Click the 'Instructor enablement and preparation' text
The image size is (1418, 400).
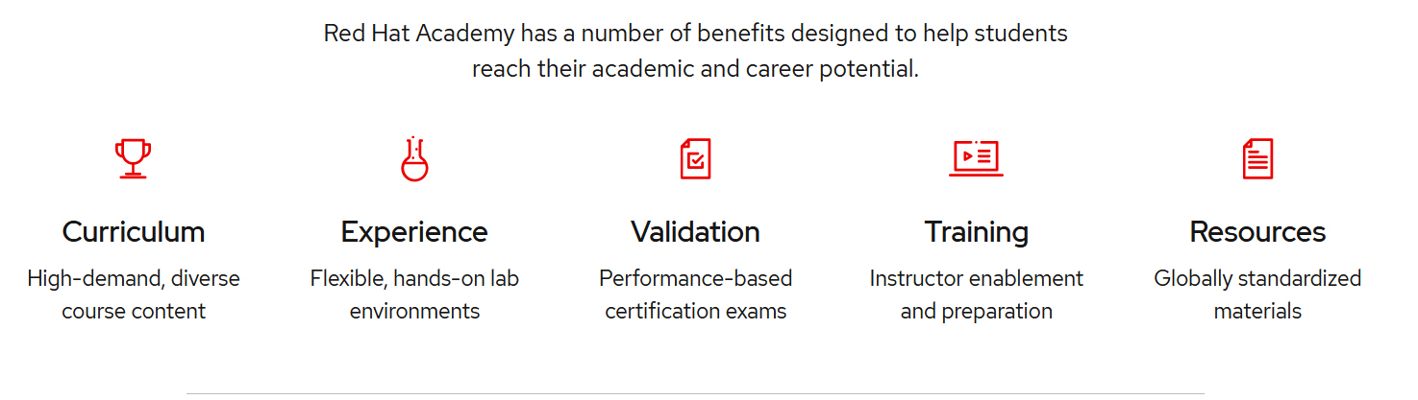(x=976, y=294)
